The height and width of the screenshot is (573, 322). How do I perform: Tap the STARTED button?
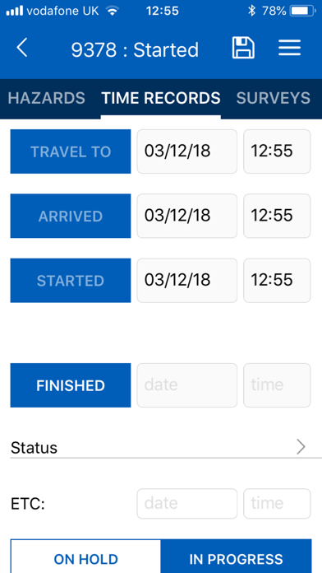(71, 280)
